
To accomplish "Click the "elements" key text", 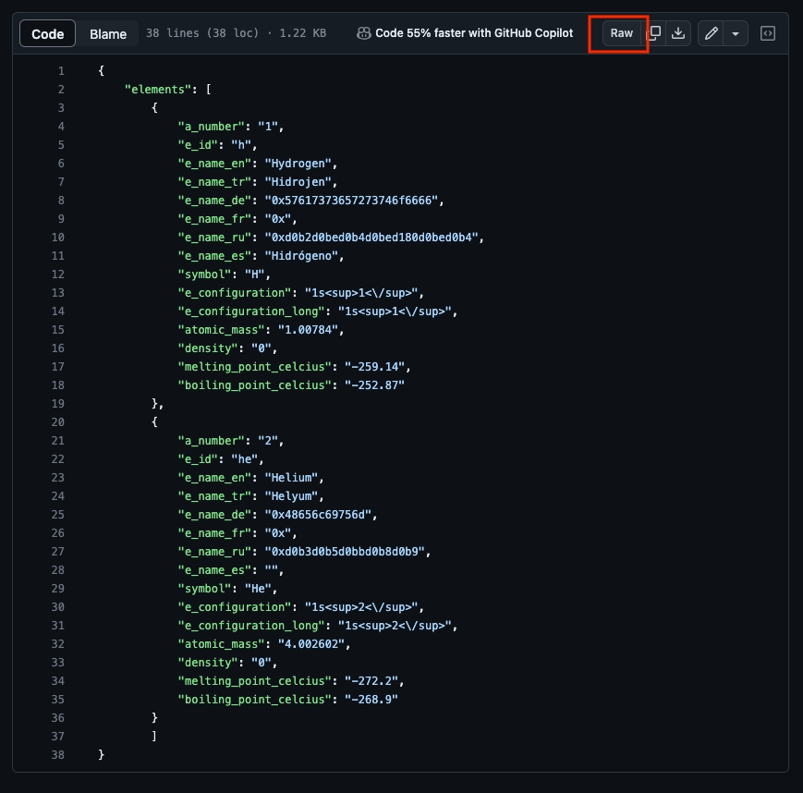I will pyautogui.click(x=158, y=89).
